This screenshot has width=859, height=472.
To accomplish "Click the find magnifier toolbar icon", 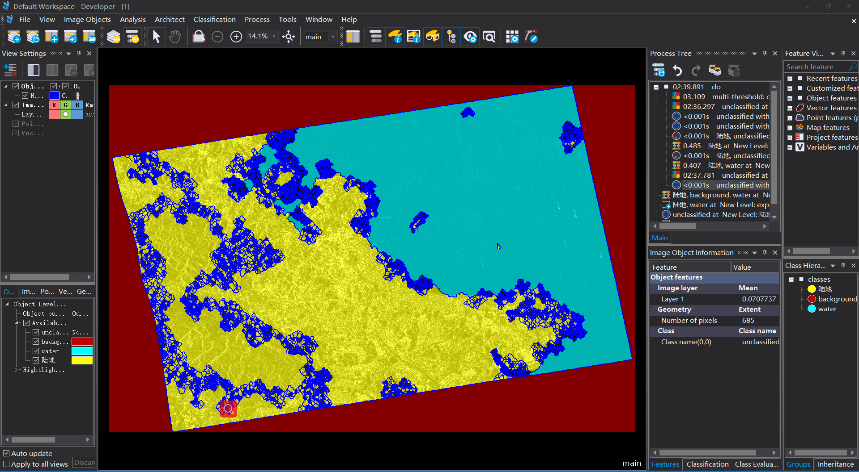I will (x=489, y=37).
